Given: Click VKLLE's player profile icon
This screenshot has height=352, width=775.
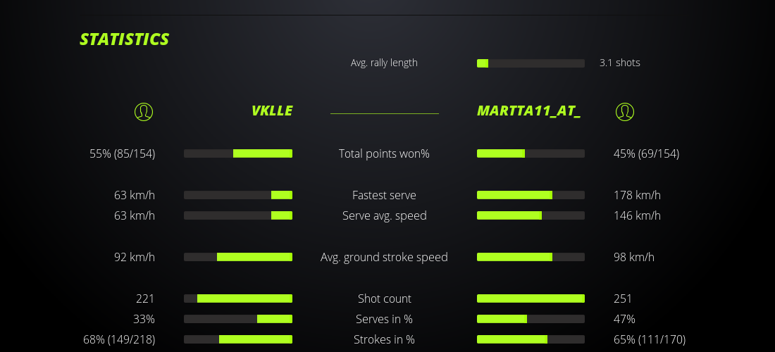Looking at the screenshot, I should click(144, 111).
